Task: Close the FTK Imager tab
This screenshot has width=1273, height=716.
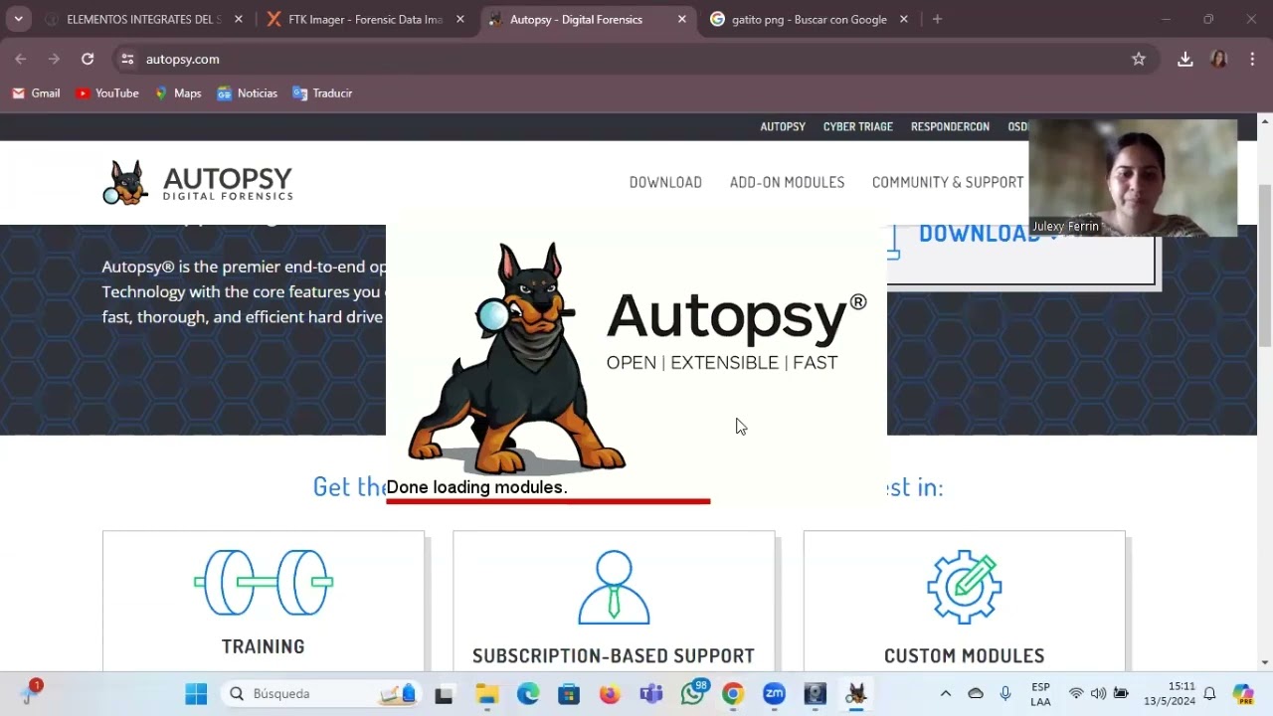Action: point(459,19)
